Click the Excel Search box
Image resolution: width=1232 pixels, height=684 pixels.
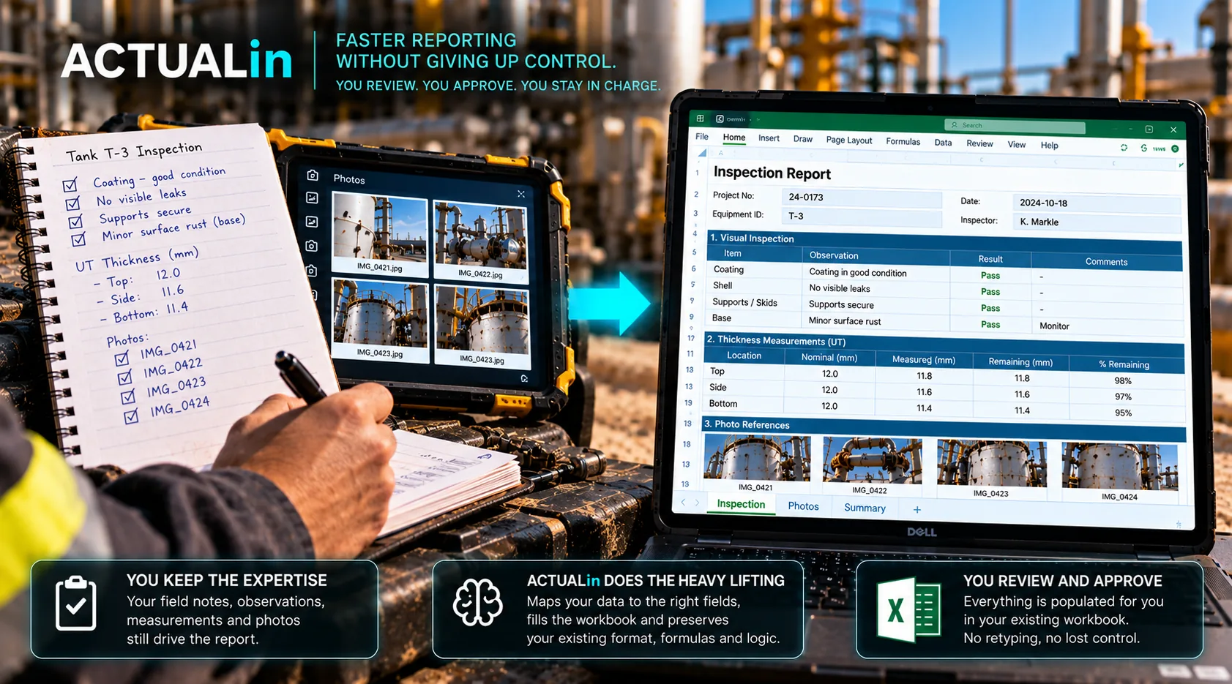pos(1014,126)
